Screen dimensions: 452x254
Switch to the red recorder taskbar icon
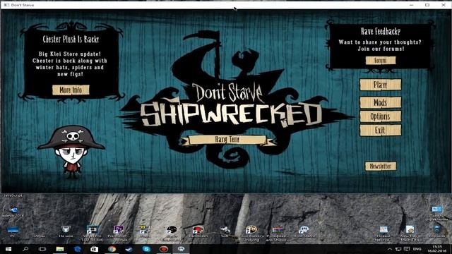pos(164,249)
